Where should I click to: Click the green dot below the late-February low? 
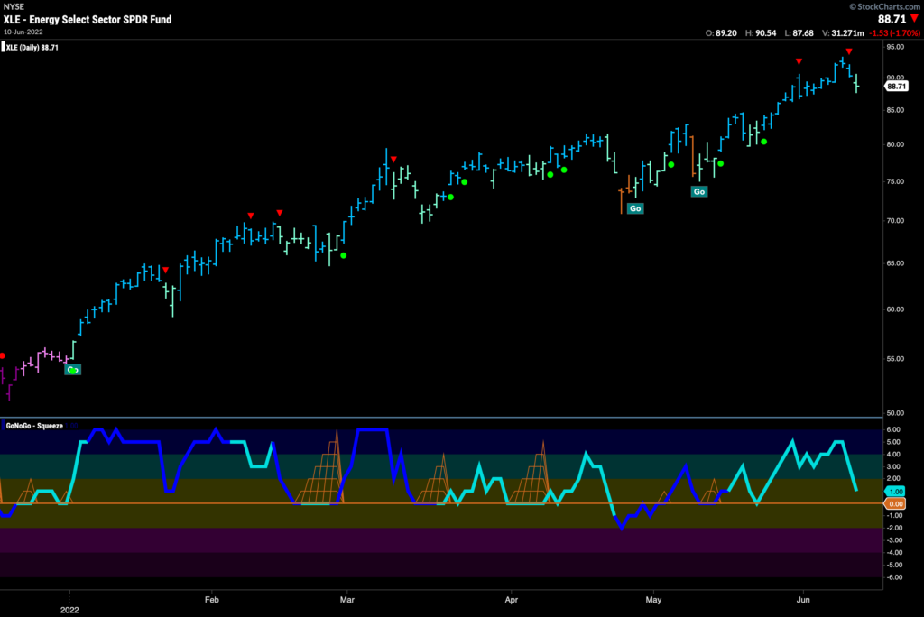pyautogui.click(x=344, y=256)
